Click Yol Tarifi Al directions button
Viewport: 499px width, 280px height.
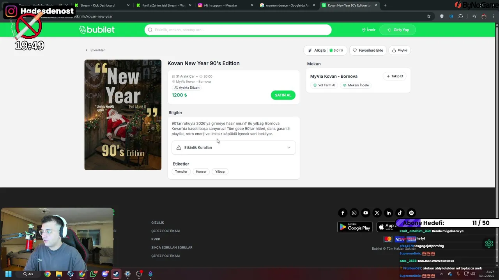click(x=324, y=85)
